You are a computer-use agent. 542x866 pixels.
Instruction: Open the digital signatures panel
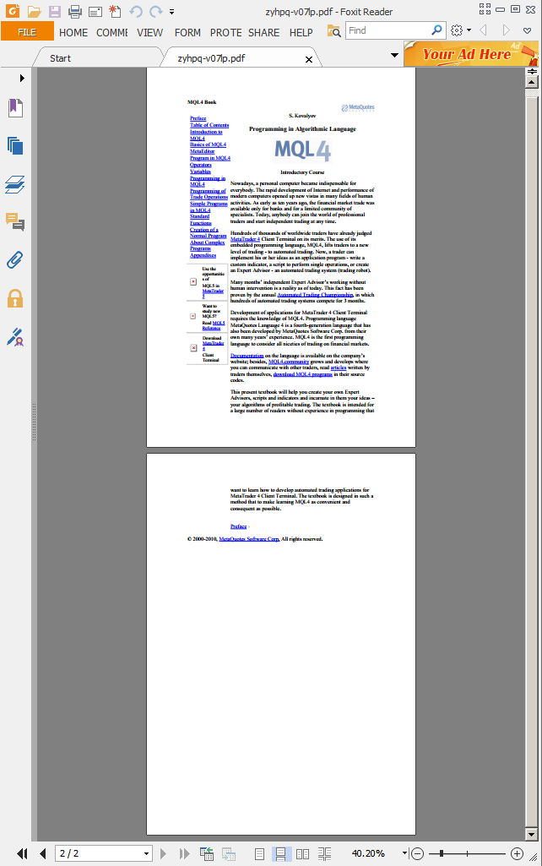pos(15,336)
